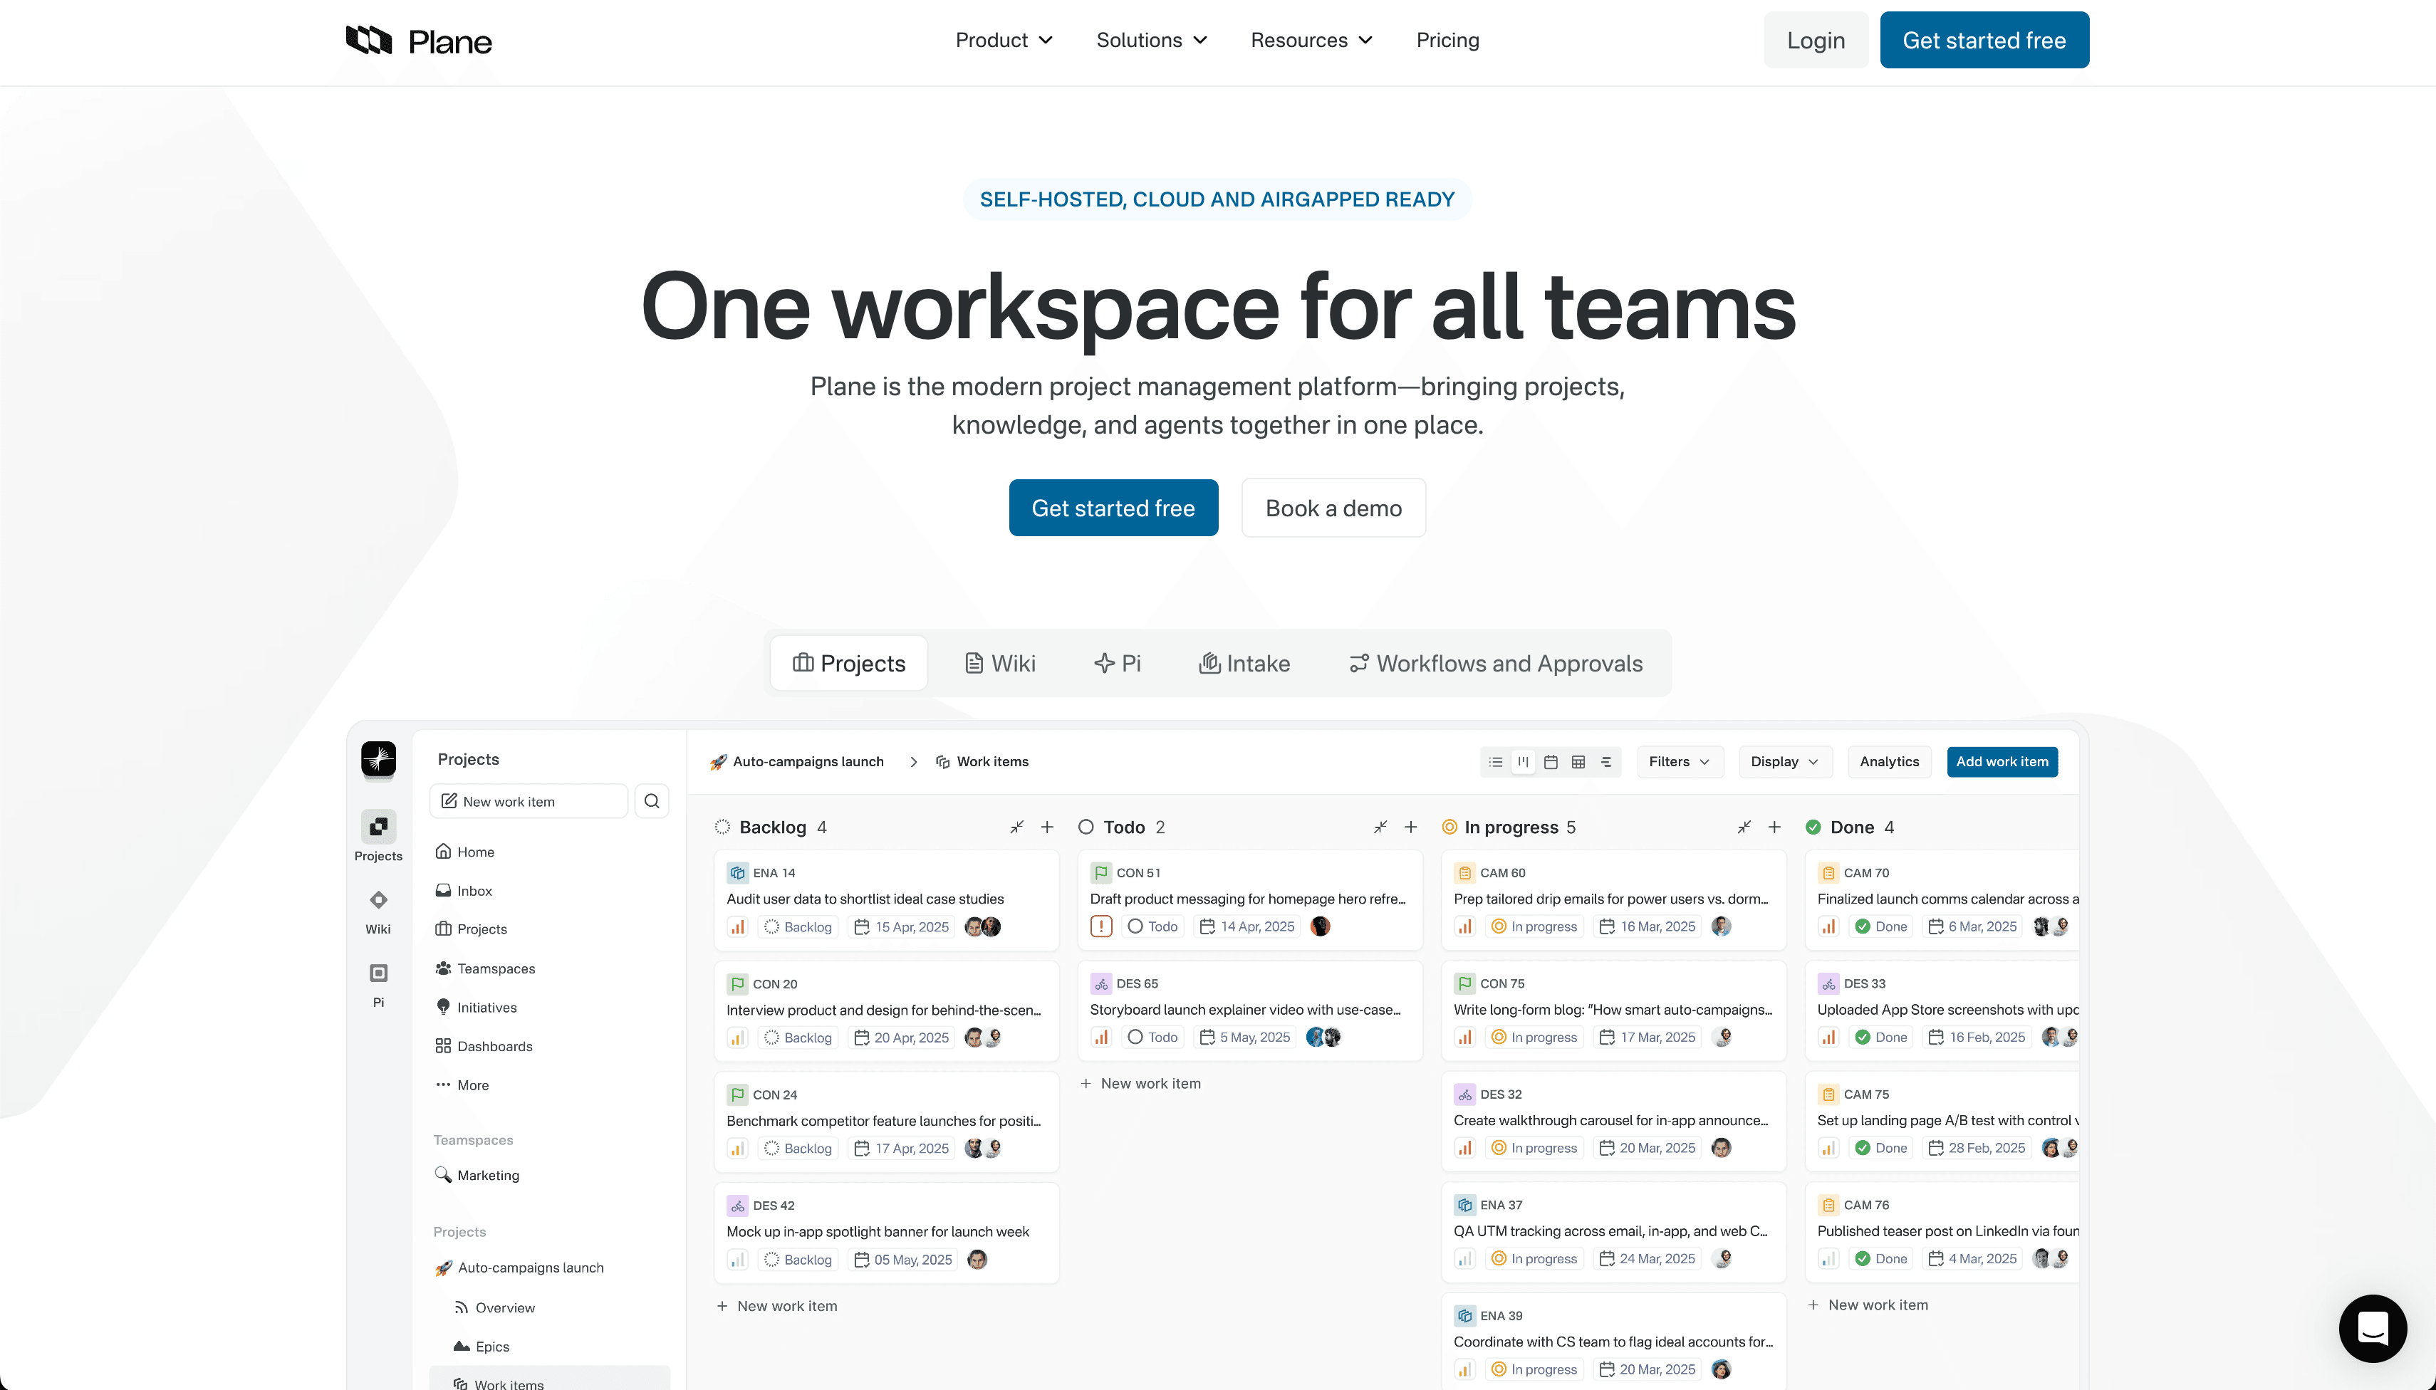This screenshot has width=2436, height=1390.
Task: Open the Solutions dropdown menu
Action: pos(1152,40)
